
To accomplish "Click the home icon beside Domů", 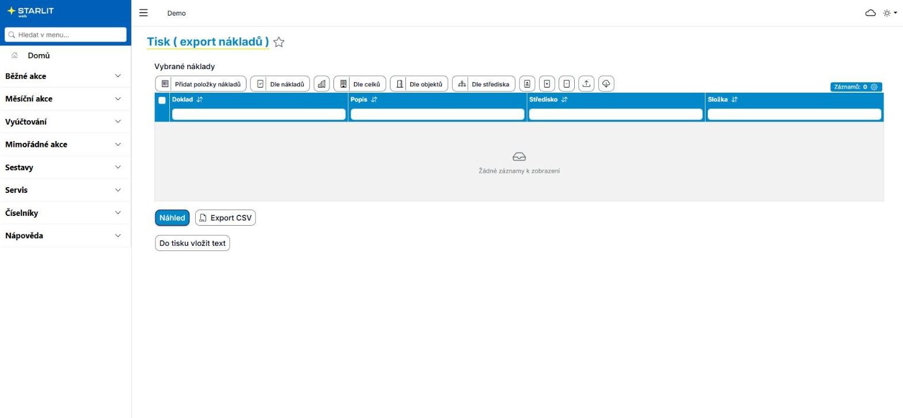I will tap(14, 55).
